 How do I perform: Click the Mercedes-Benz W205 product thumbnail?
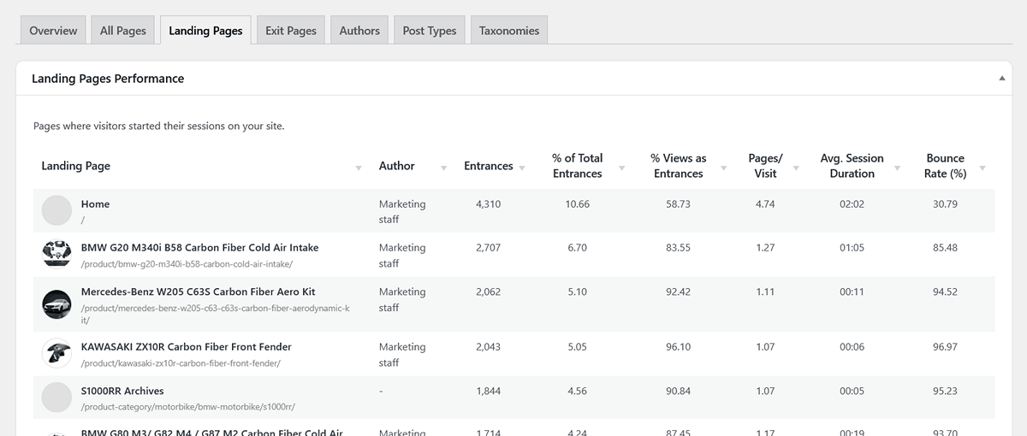coord(56,303)
